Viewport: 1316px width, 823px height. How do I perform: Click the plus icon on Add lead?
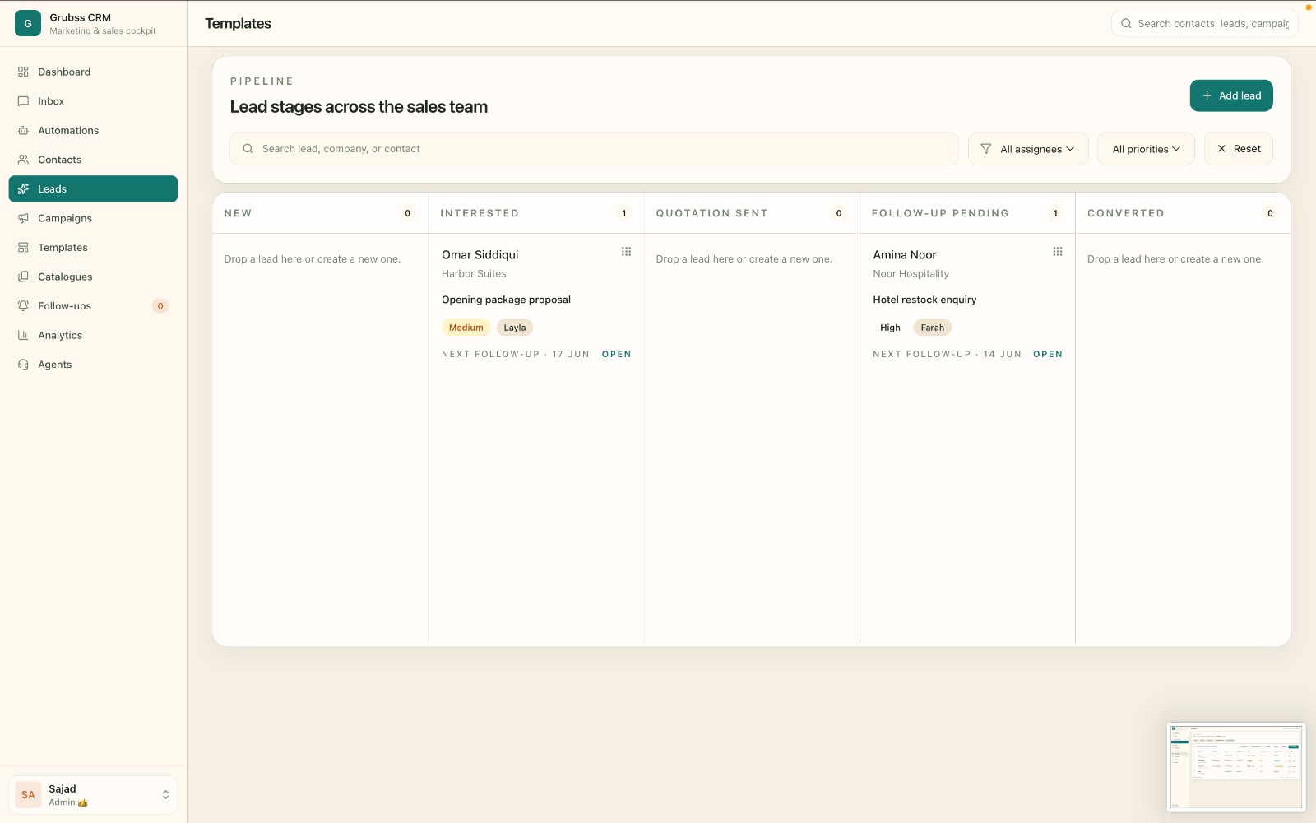click(x=1207, y=95)
